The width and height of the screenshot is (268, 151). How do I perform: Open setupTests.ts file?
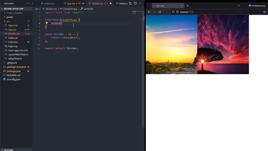tap(15, 59)
